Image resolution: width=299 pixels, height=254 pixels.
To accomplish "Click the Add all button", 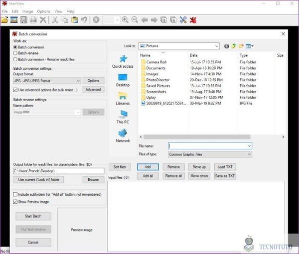I will point(148,176).
